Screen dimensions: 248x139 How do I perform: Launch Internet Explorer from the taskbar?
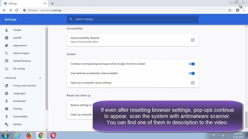(x=17, y=136)
